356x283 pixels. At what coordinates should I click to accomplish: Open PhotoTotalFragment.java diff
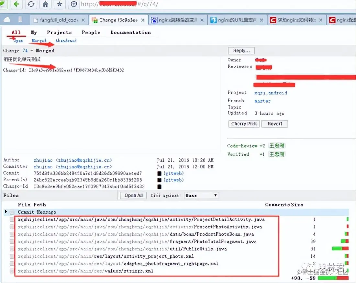coord(137,242)
